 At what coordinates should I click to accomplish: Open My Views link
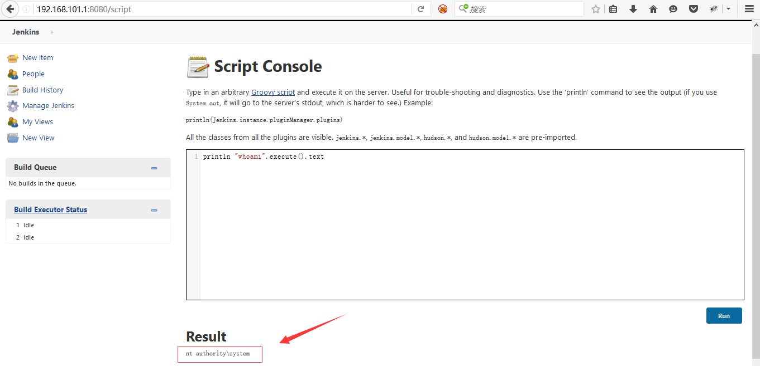[x=37, y=122]
